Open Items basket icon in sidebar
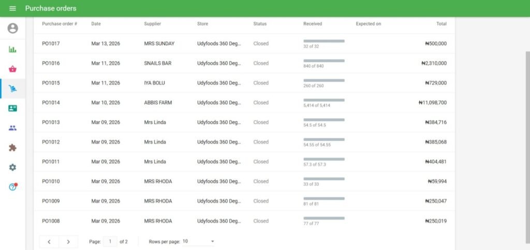Image resolution: width=530 pixels, height=250 pixels. pos(12,69)
